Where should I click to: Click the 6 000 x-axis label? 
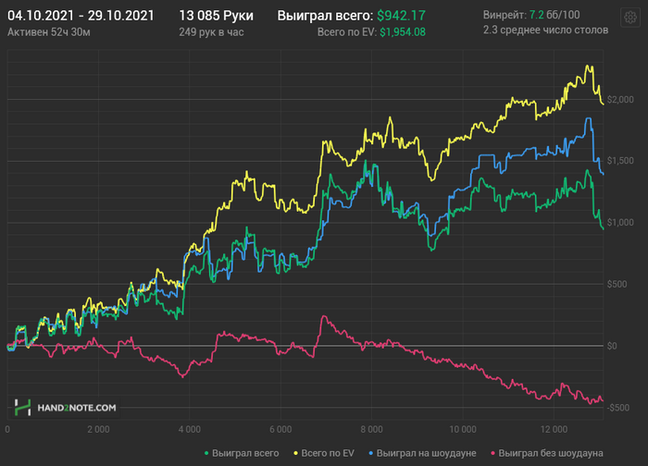click(280, 429)
